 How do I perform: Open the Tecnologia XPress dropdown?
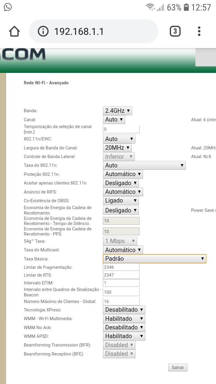124,310
